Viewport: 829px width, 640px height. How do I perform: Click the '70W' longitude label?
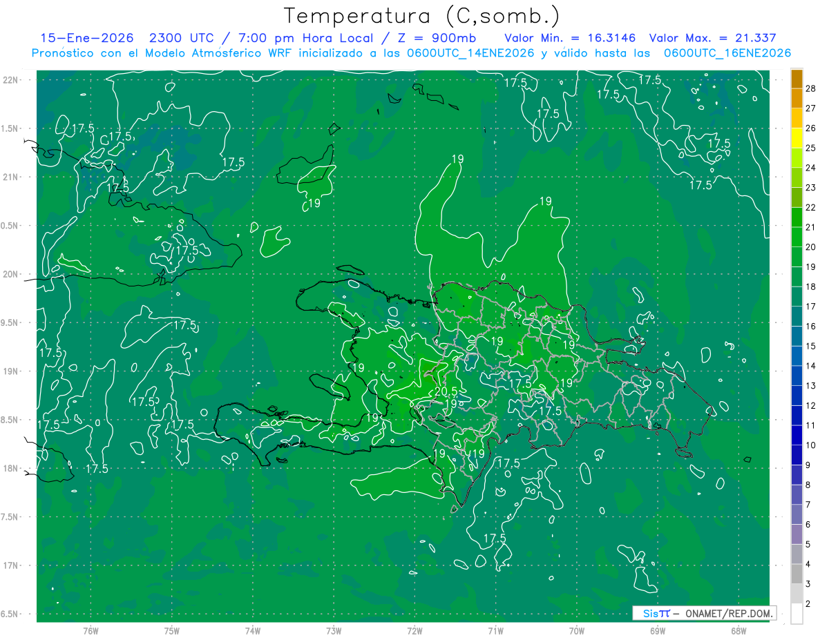pyautogui.click(x=577, y=630)
